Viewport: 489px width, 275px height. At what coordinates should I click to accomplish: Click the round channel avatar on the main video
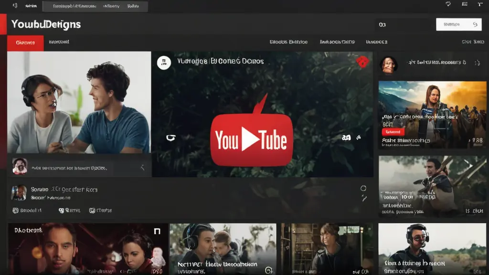pos(164,63)
